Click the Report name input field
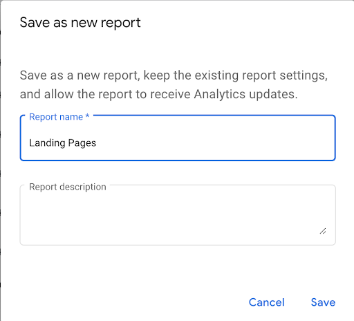Screen dimensions: 354x321 (178, 138)
